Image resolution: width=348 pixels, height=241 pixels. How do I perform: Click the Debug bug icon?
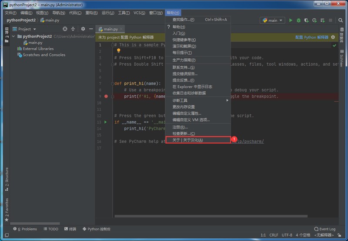(298, 20)
